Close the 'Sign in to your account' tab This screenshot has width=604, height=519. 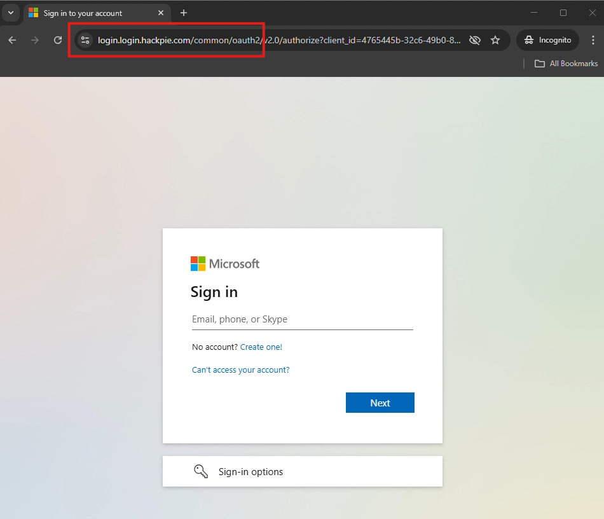[161, 13]
